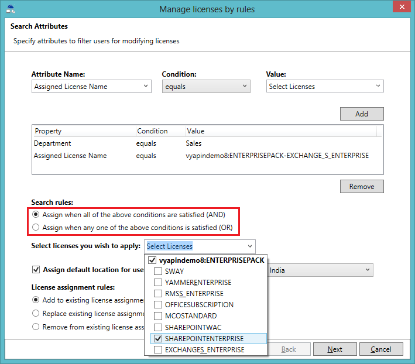Select Replace existing license assignment radio
This screenshot has height=364, width=415.
(x=36, y=313)
